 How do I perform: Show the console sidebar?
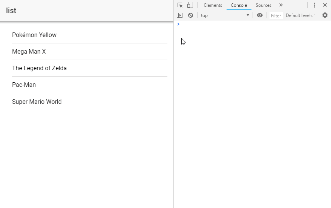(180, 15)
